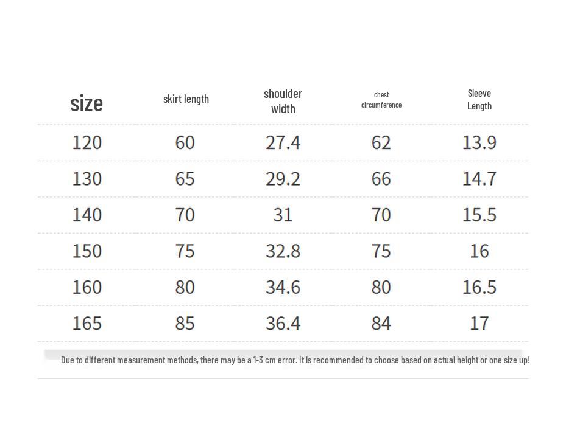
Task: Click size 165 row label
Action: [87, 323]
